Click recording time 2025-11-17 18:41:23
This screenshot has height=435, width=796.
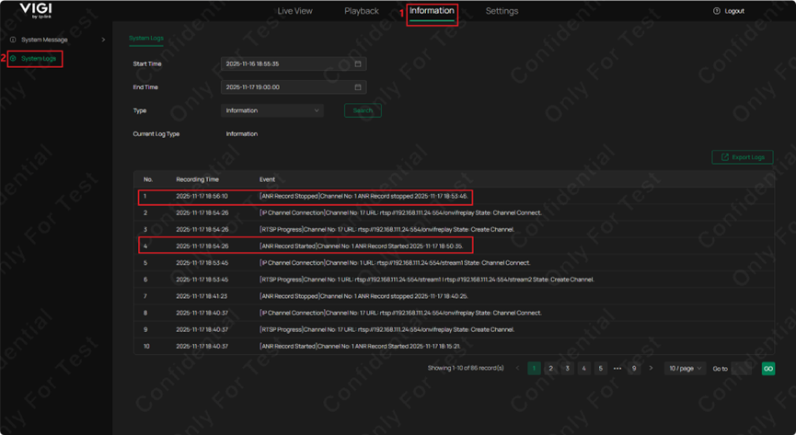click(x=202, y=296)
